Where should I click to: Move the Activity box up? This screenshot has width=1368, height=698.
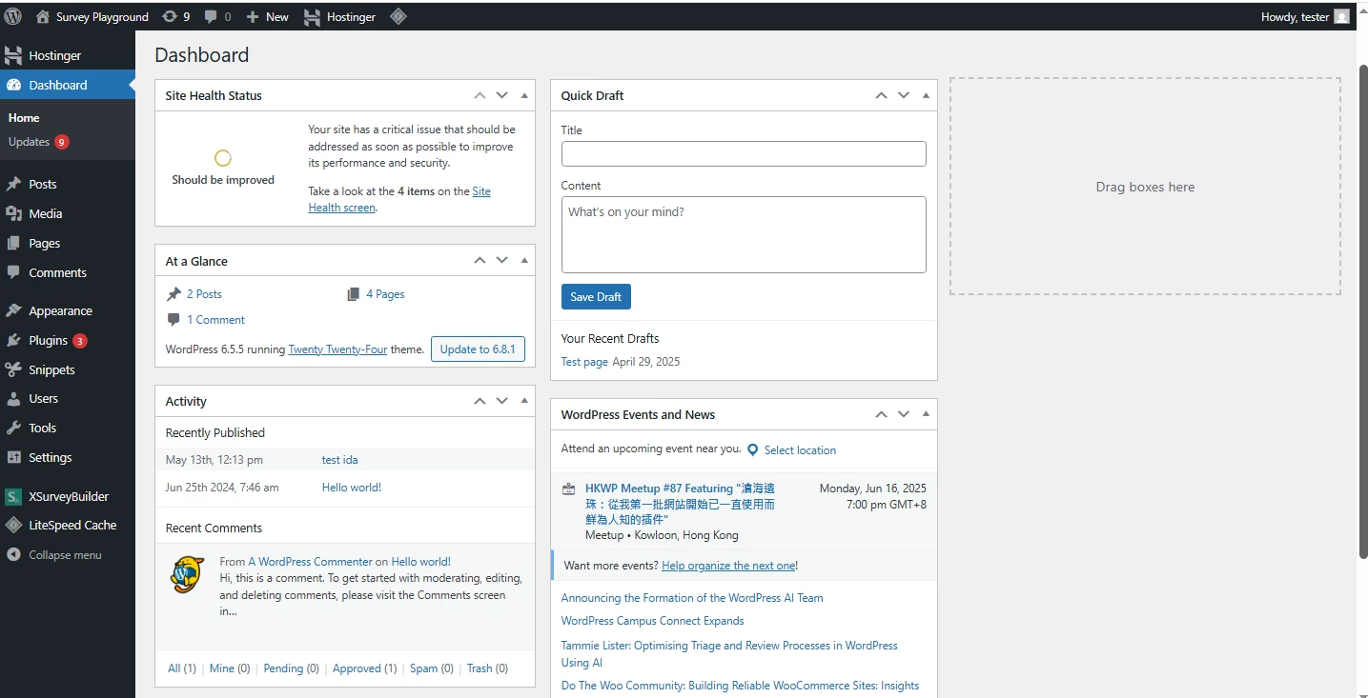(x=480, y=401)
